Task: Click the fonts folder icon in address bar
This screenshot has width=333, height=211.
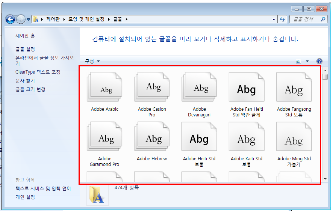Action: tap(36, 19)
